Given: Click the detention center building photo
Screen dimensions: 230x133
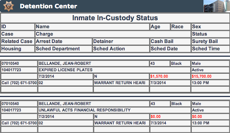Looking at the screenshot, I should (x=217, y=6).
